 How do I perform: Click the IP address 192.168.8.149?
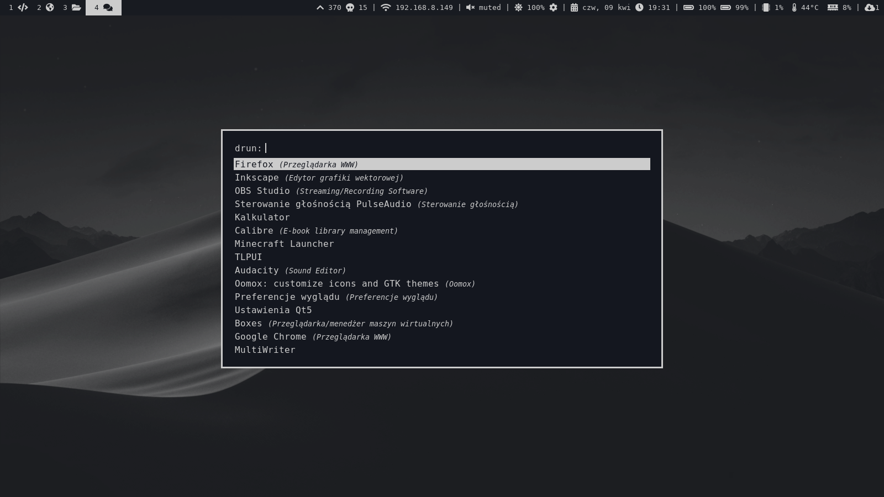tap(424, 8)
